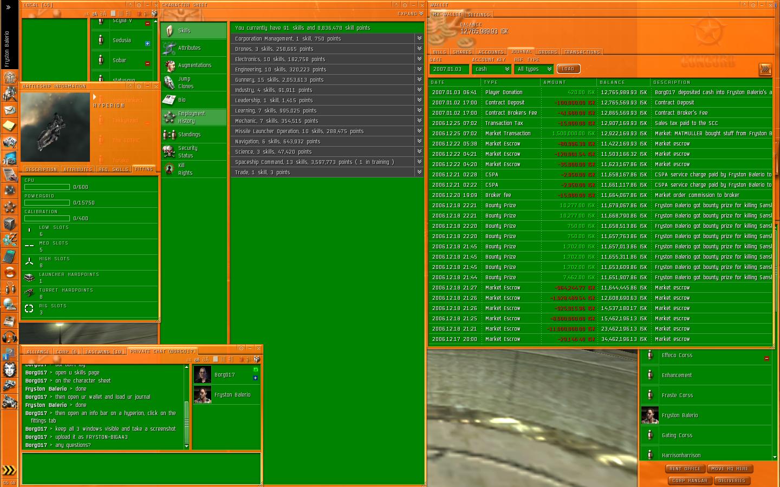
Task: Click the question mark help sidebar icon
Action: pyautogui.click(x=9, y=353)
